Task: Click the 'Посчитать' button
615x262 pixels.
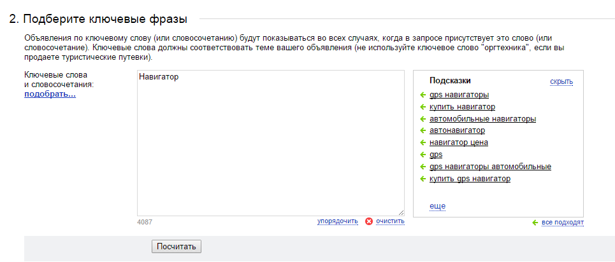Action: tap(177, 247)
